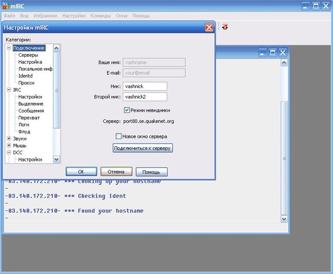Collapse the IRC tree node
Viewport: 333px width, 274px height.
9,90
